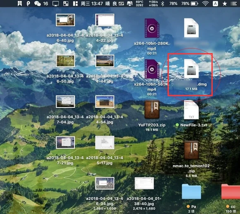Open the input source menu, letter A
The height and width of the screenshot is (214, 240).
click(x=215, y=3)
